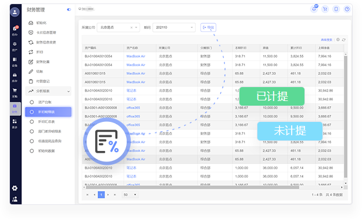Select the 采购 cart icon in sidebar
The height and width of the screenshot is (220, 362).
15,92
